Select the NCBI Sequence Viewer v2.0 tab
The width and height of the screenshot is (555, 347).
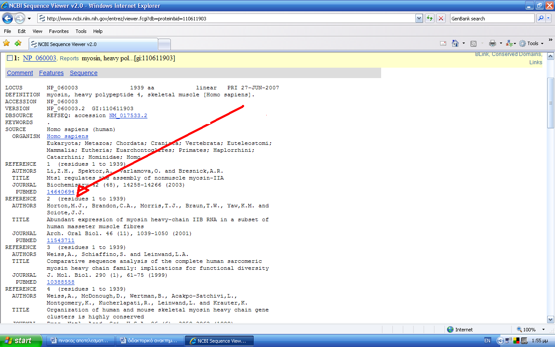pyautogui.click(x=93, y=44)
